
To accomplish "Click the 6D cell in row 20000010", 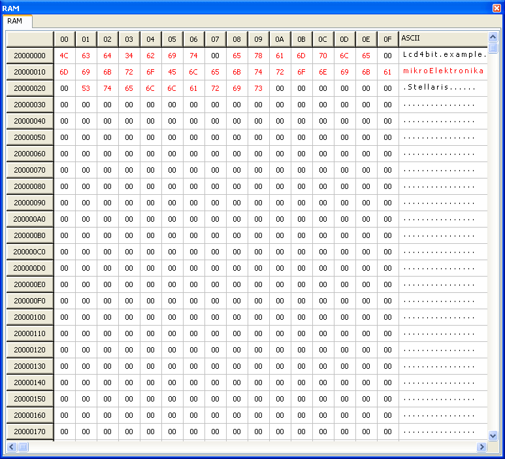I will pyautogui.click(x=65, y=72).
